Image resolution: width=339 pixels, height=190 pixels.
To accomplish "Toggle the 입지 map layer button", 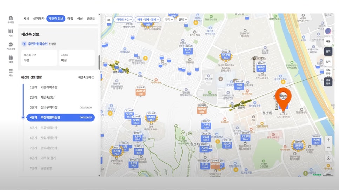I will tap(328, 61).
